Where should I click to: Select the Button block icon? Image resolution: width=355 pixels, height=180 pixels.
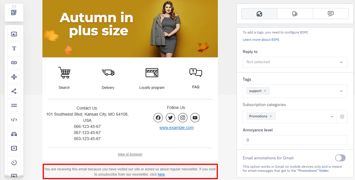tap(14, 63)
